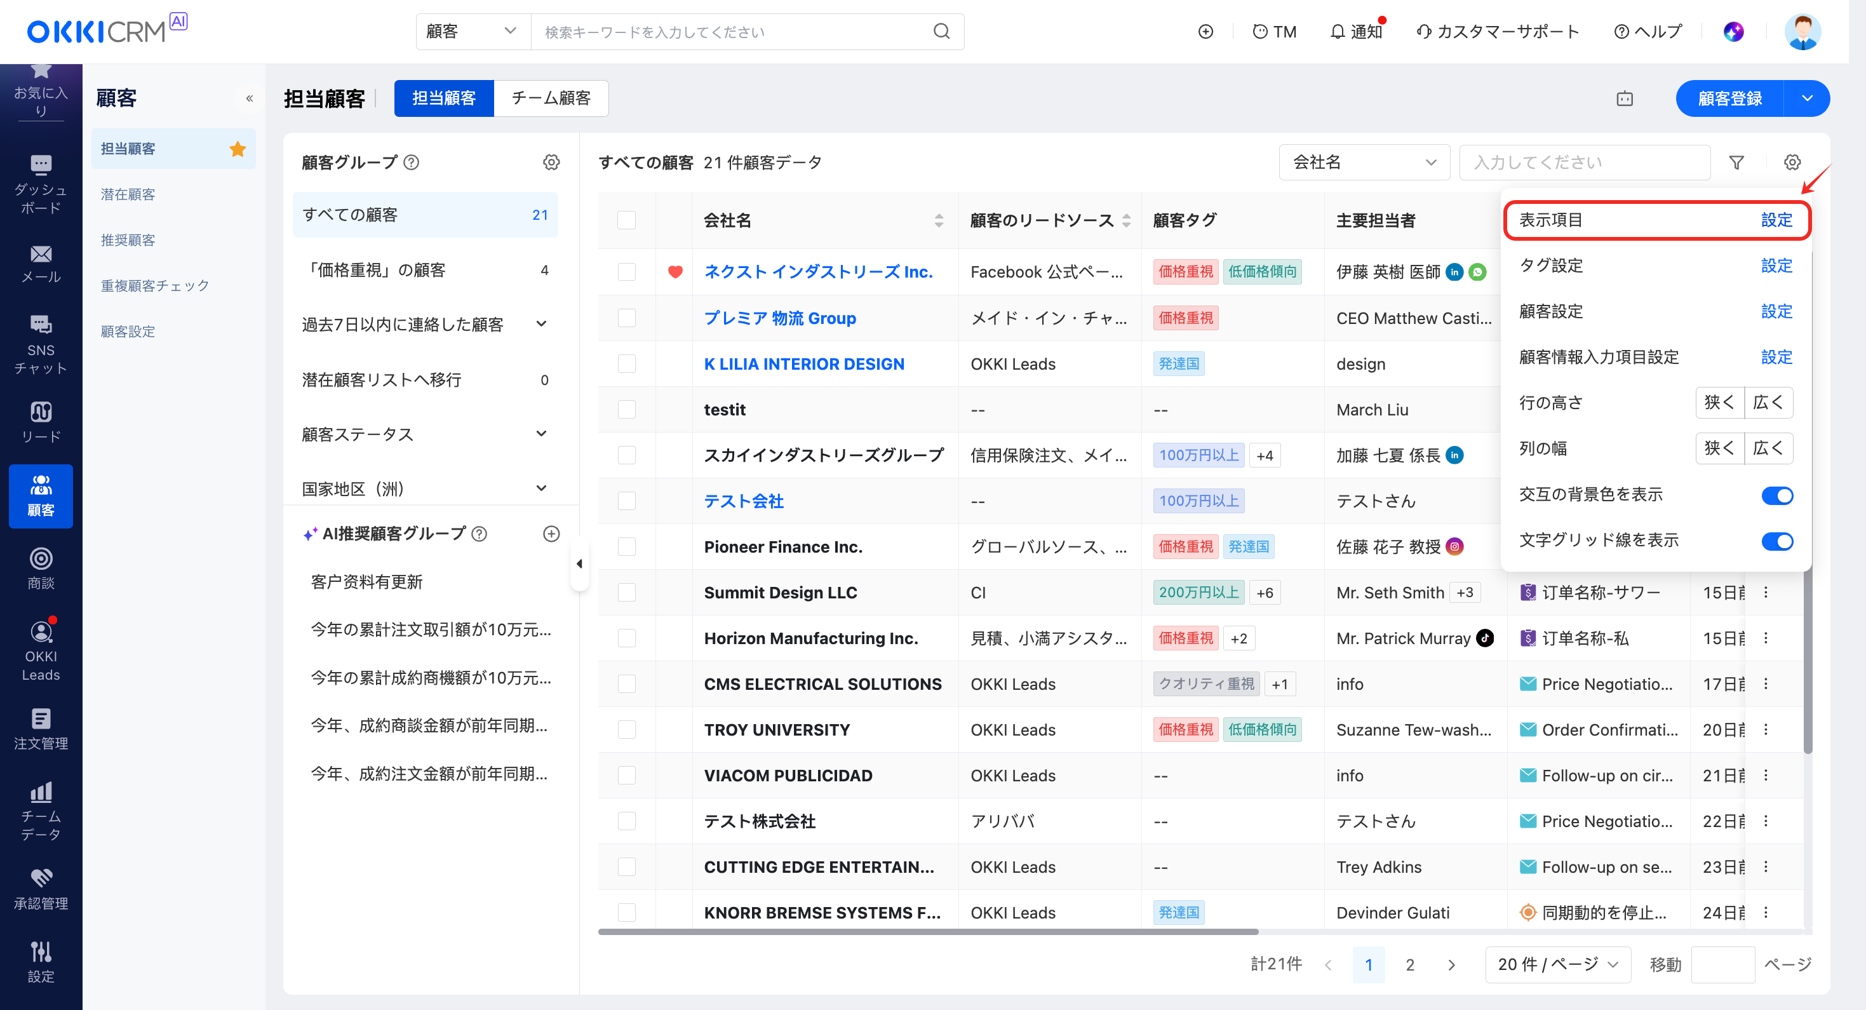This screenshot has height=1010, width=1866.
Task: Open the TM icon in header
Action: [1274, 31]
